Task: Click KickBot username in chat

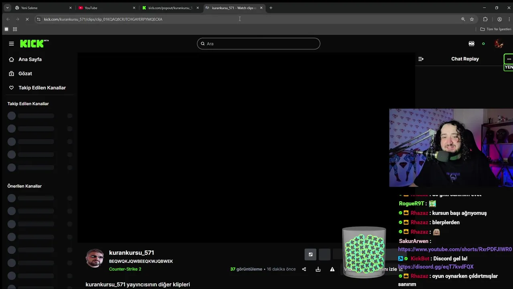Action: pos(420,259)
